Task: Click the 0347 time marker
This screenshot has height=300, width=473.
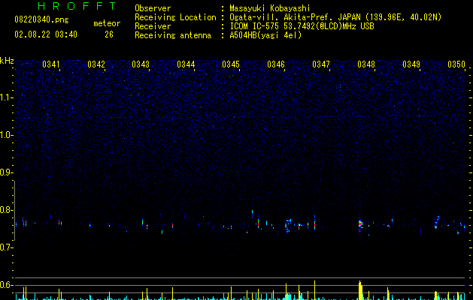Action: [321, 64]
